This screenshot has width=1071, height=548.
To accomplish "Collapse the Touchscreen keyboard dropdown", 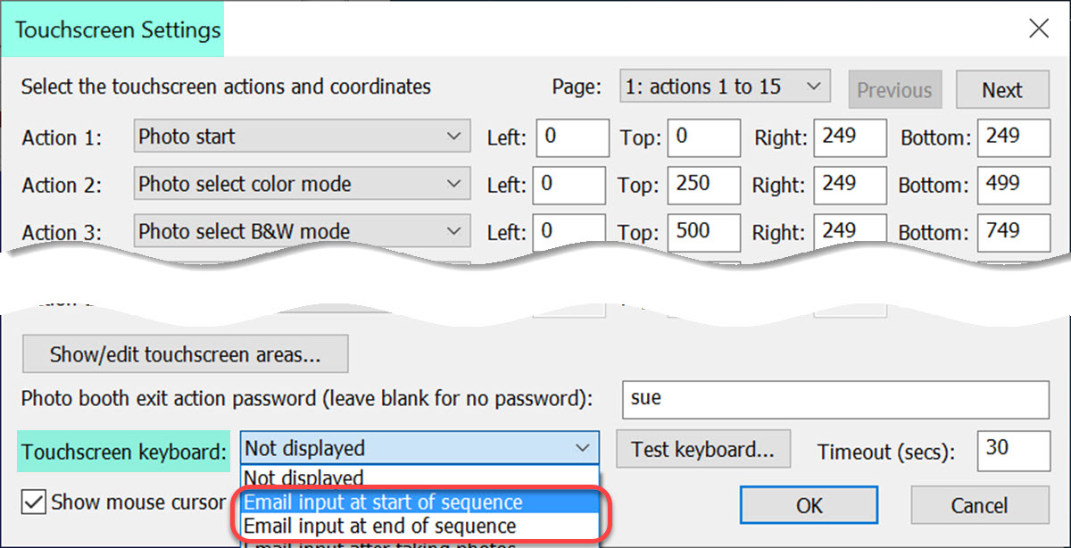I will (x=419, y=448).
